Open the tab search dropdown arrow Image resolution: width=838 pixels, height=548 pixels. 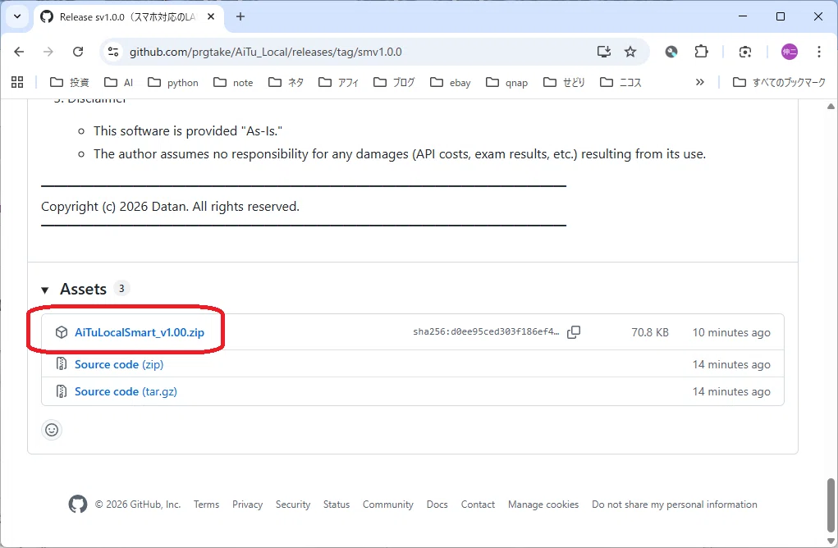17,16
